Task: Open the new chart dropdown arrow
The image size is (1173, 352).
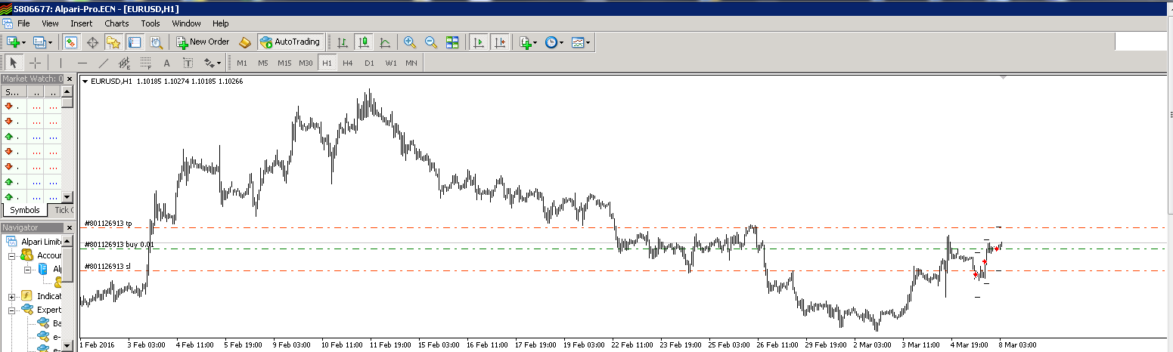Action: tap(24, 43)
